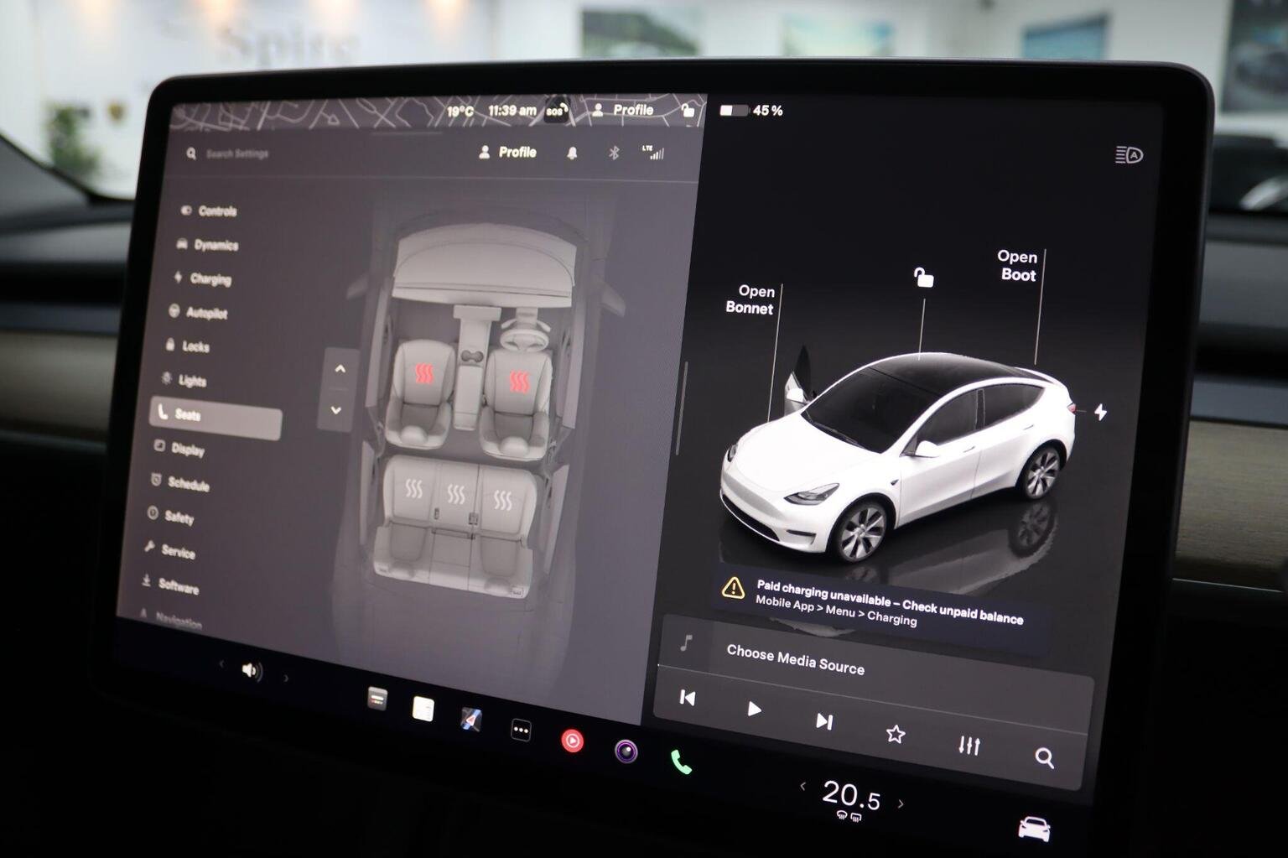Viewport: 1288px width, 858px height.
Task: Toggle rear right seat heater
Action: tap(502, 501)
